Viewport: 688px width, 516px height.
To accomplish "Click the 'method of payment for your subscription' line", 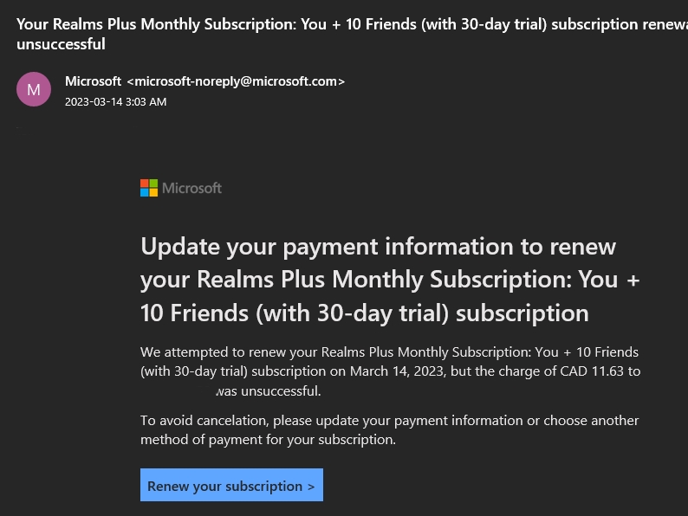I will 268,440.
